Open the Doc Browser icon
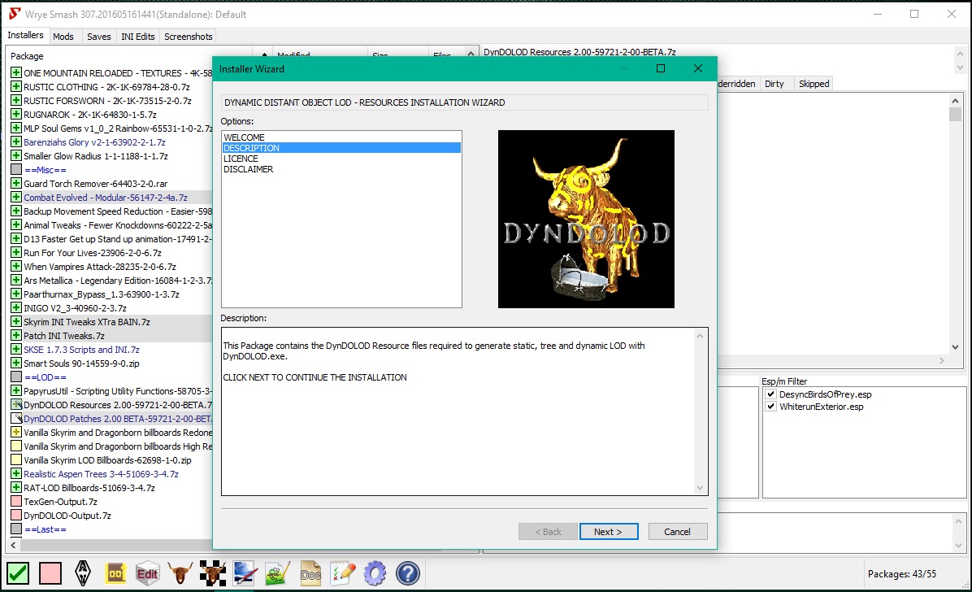The image size is (972, 592). pos(310,573)
